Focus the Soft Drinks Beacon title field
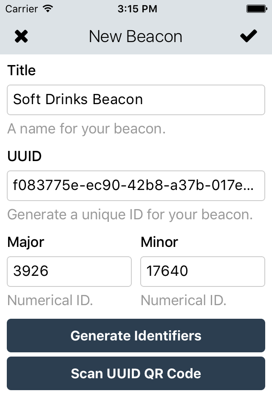The image size is (272, 408). point(136,99)
